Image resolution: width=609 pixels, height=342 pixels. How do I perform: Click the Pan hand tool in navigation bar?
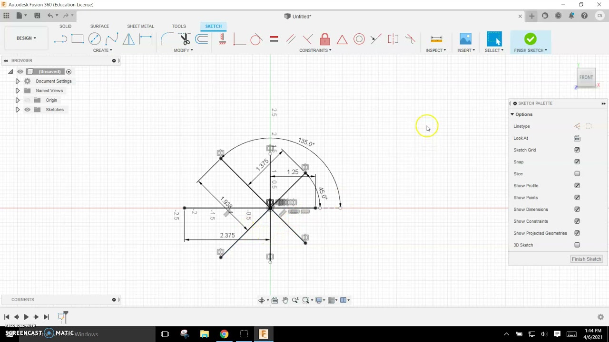pyautogui.click(x=285, y=300)
